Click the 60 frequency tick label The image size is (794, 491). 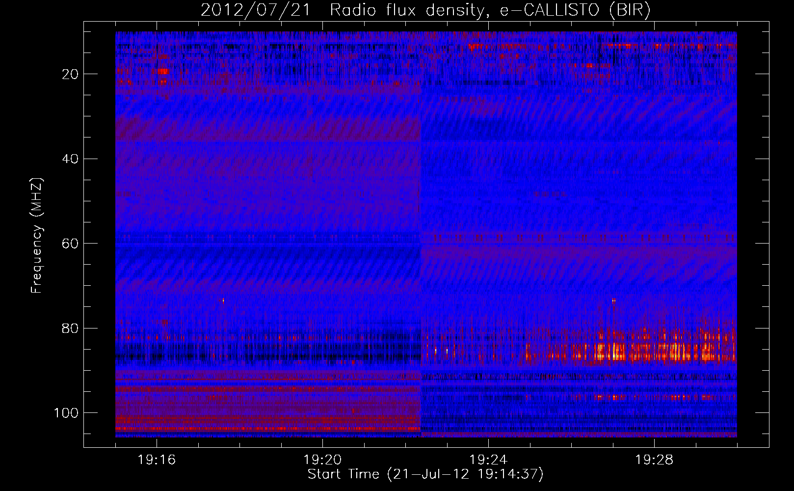[x=71, y=244]
